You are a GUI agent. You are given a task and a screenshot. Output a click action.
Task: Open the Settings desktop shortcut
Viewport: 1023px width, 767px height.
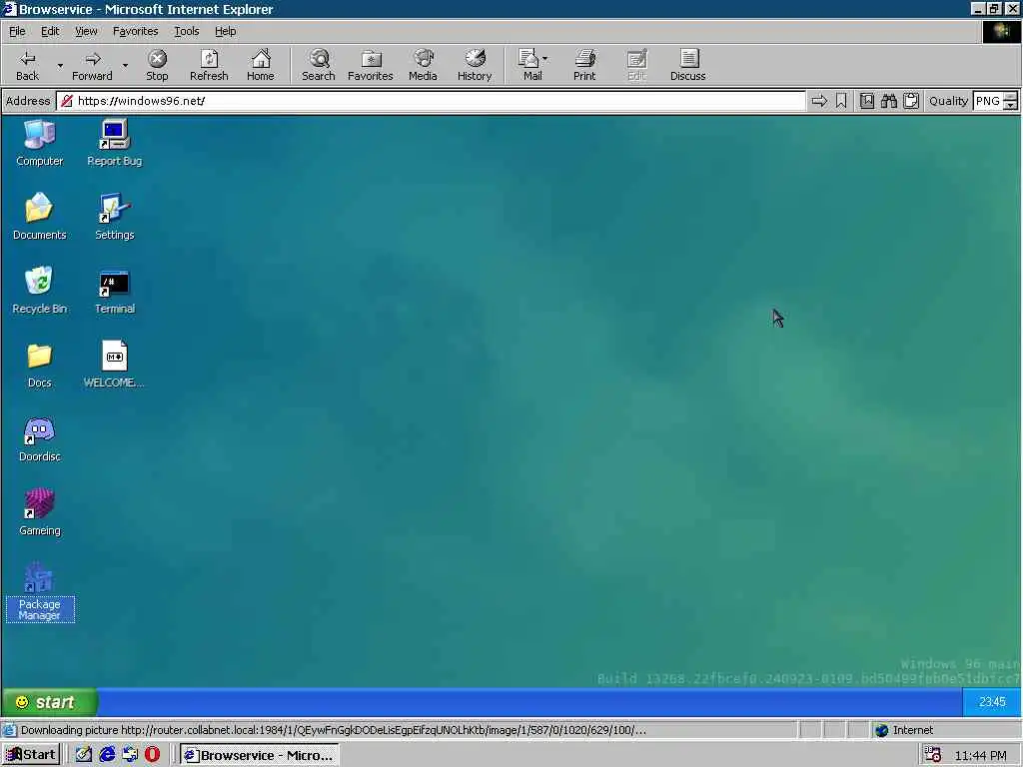coord(114,217)
